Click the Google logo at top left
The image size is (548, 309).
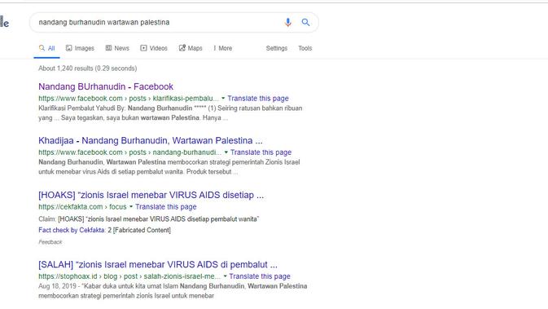[5, 22]
